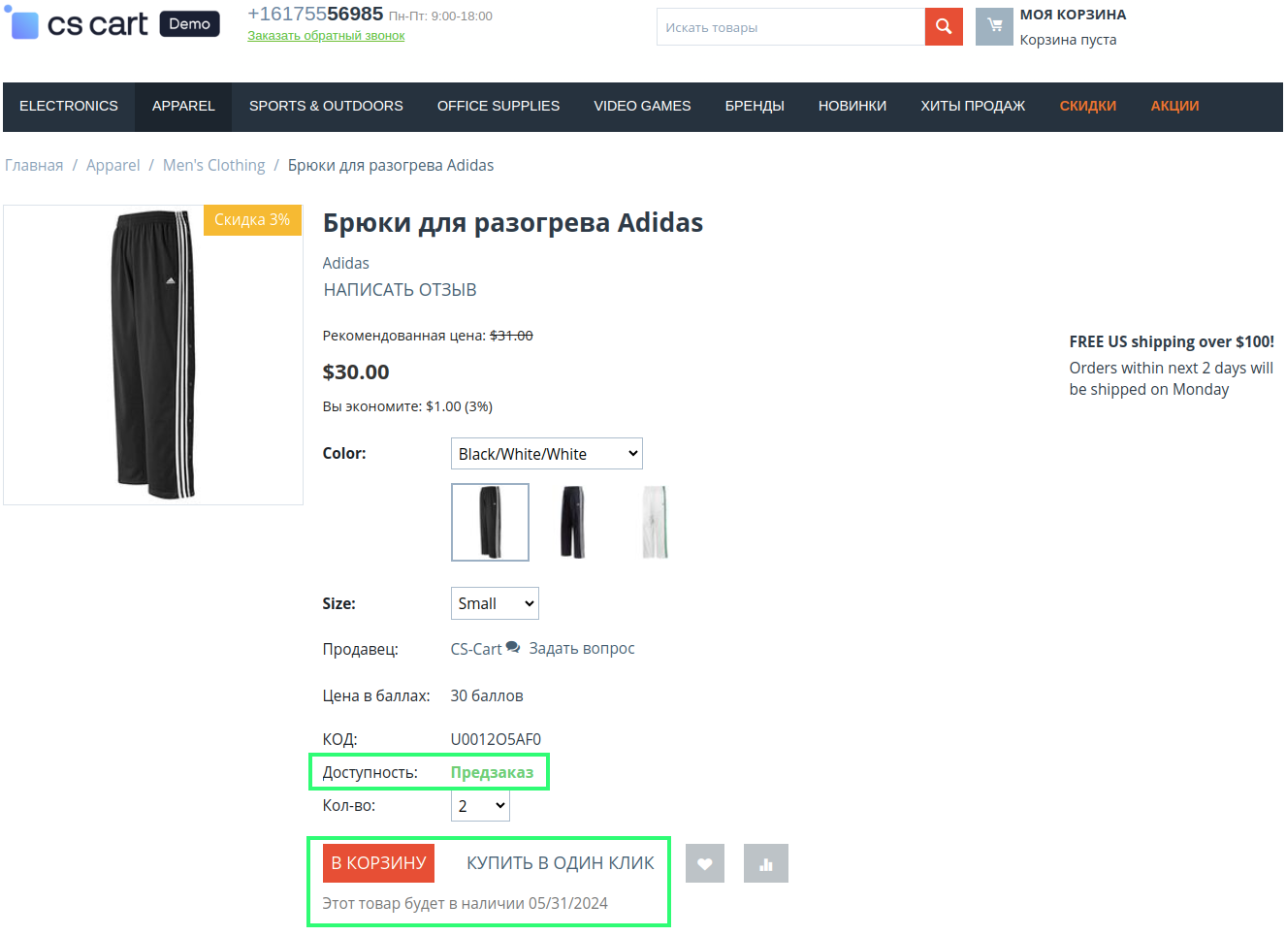Click the chat bubble icon beside CS-Cart
Screen dimensions: 1286x936
coord(513,648)
